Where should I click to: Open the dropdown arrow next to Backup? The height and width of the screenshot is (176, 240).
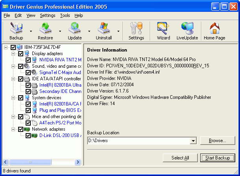point(31,31)
